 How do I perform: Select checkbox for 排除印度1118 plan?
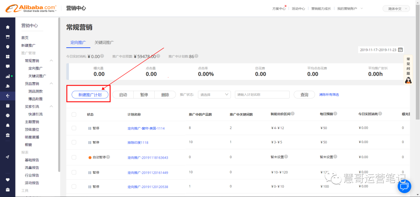pyautogui.click(x=74, y=142)
